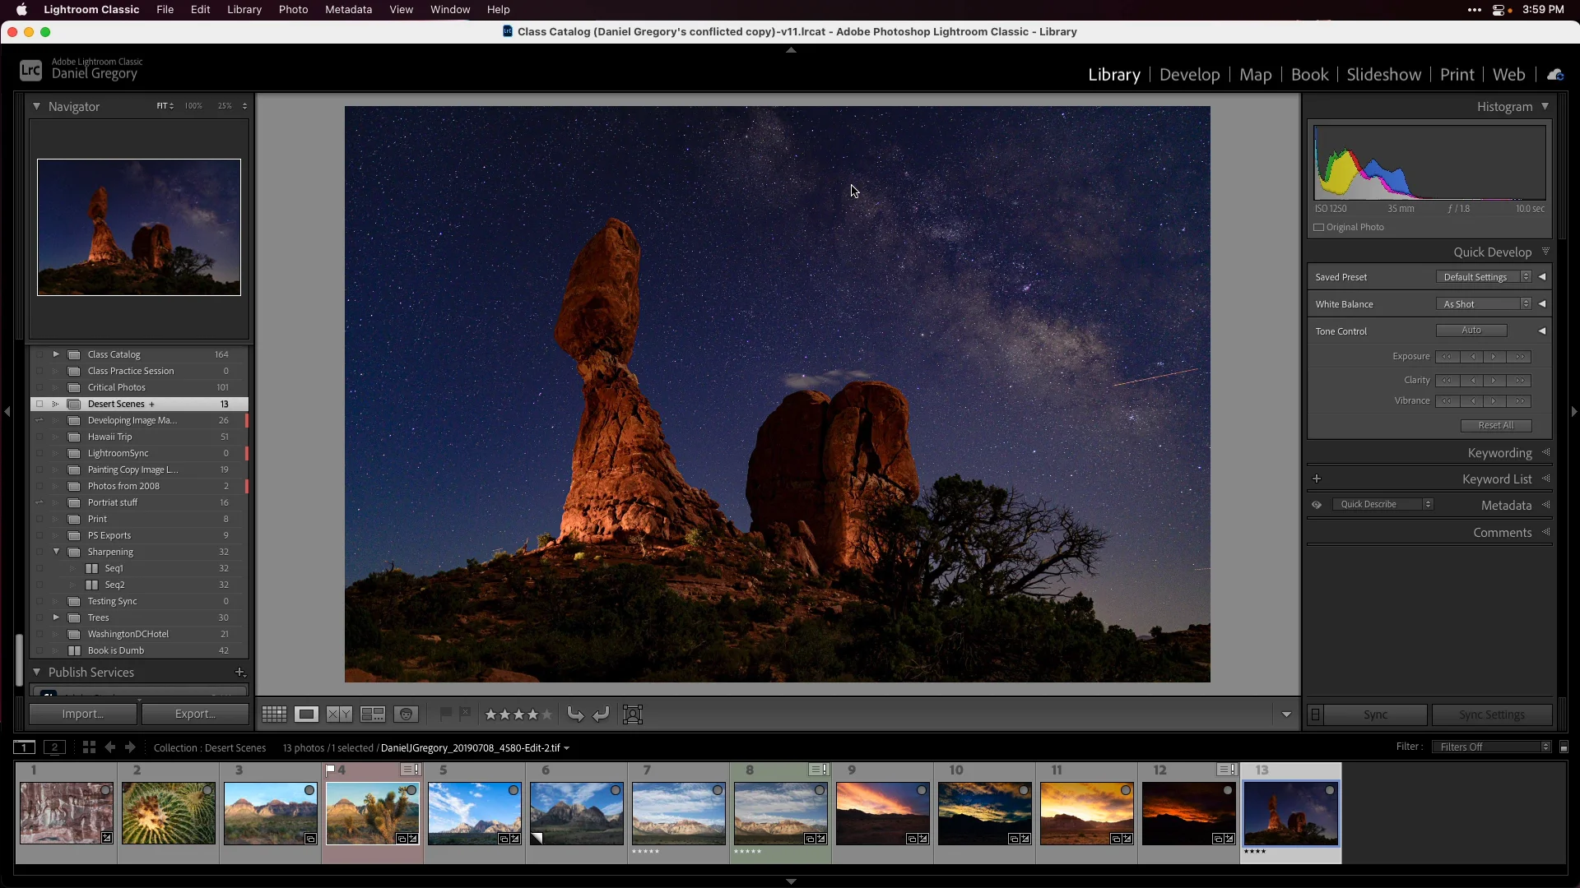Rotate photo counter-clockwise in toolbar
Image resolution: width=1580 pixels, height=888 pixels.
pos(575,715)
